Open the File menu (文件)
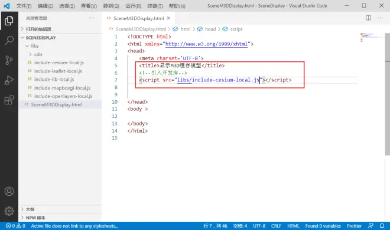The image size is (390, 230). [24, 6]
